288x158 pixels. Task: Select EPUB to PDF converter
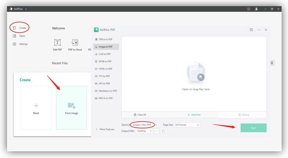pyautogui.click(x=106, y=61)
